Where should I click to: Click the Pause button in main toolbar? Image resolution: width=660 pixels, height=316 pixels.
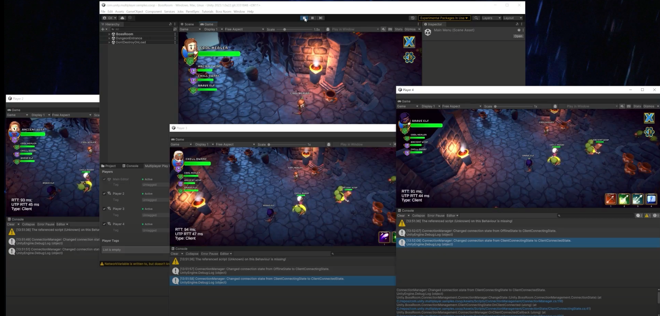pos(312,18)
